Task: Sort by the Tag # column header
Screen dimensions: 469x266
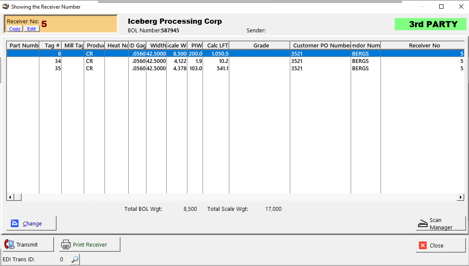Action: point(50,45)
